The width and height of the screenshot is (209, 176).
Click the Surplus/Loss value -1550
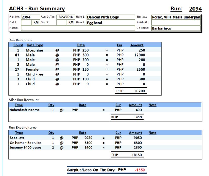(x=140, y=170)
